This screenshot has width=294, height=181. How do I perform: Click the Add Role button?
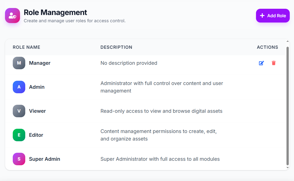pyautogui.click(x=273, y=16)
